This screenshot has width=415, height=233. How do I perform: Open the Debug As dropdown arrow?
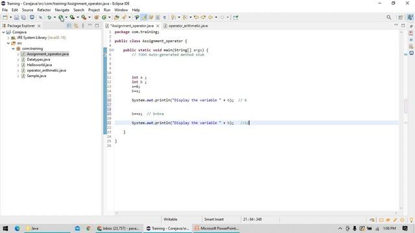54,17
